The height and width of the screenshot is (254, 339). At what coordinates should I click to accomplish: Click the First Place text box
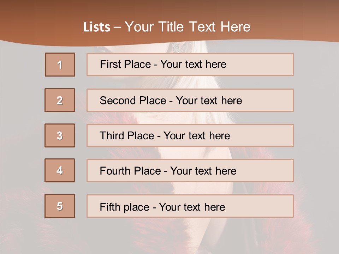point(190,65)
